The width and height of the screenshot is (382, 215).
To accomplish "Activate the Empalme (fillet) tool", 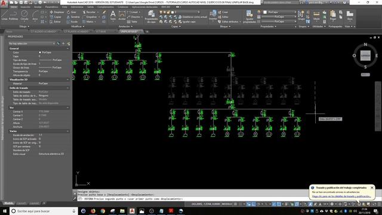I will (x=90, y=17).
